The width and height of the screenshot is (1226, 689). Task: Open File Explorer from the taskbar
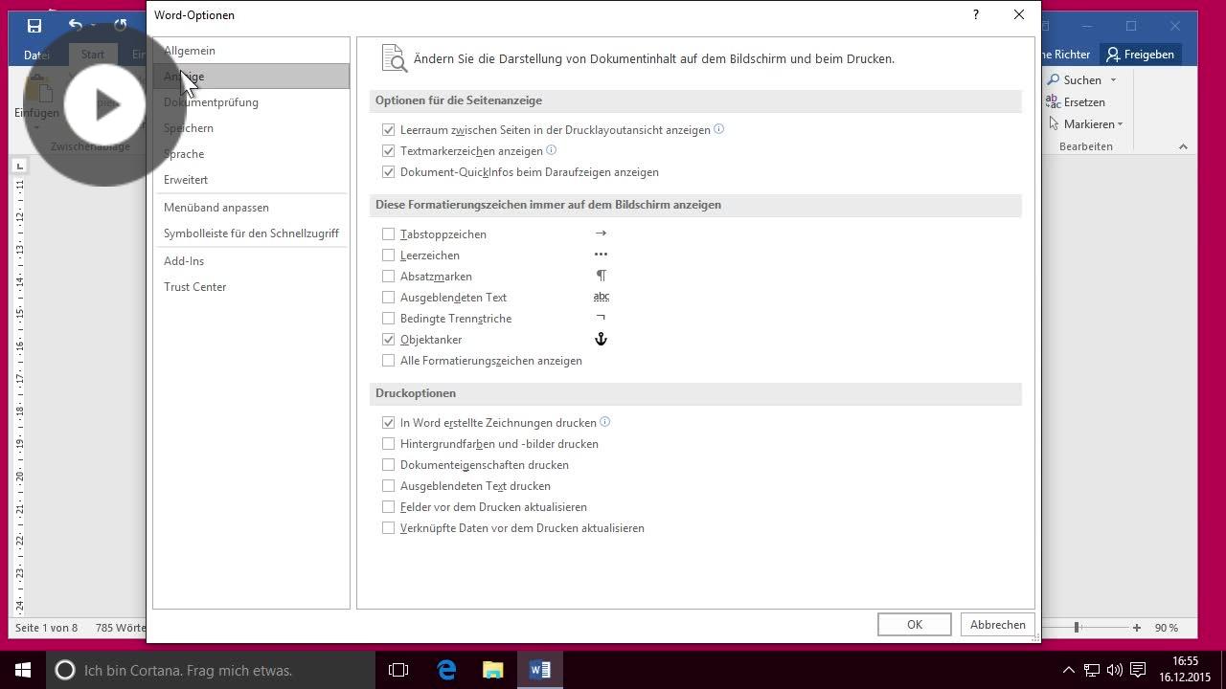[x=492, y=670]
